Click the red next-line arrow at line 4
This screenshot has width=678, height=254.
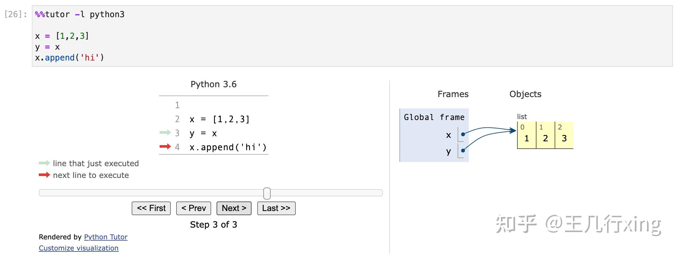[x=165, y=146]
